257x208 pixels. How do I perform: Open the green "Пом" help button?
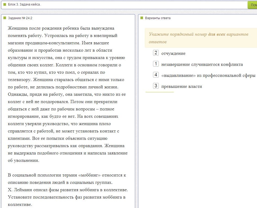click(252, 5)
